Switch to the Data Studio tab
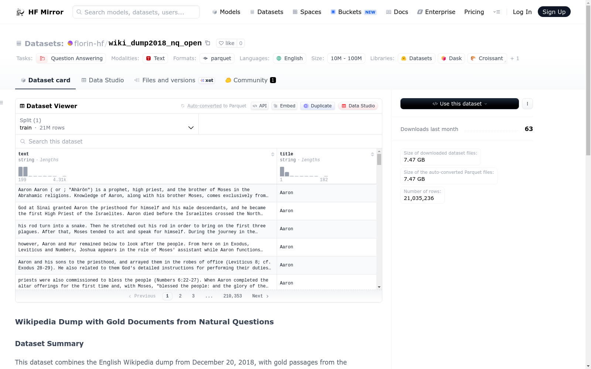591x369 pixels. click(x=102, y=80)
